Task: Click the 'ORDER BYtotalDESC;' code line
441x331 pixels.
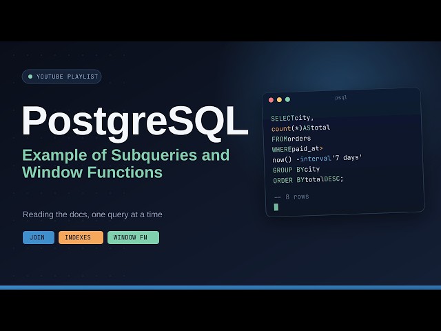Action: 308,179
